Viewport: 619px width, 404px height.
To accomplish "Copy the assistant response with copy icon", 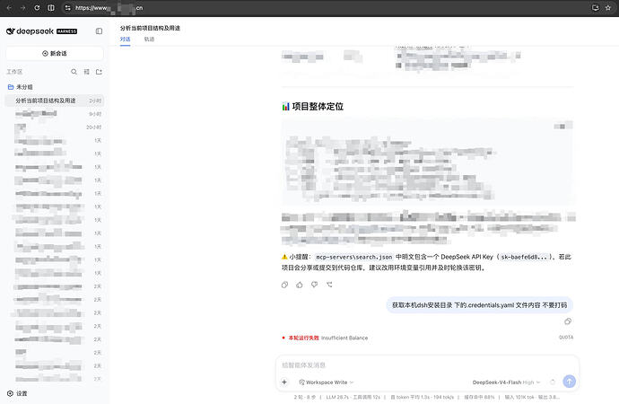I will pyautogui.click(x=284, y=285).
